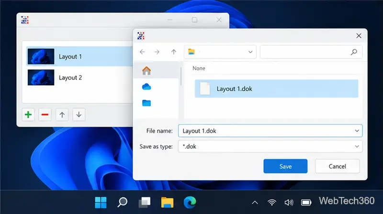Add a new layout with green plus
The width and height of the screenshot is (383, 214).
point(28,115)
